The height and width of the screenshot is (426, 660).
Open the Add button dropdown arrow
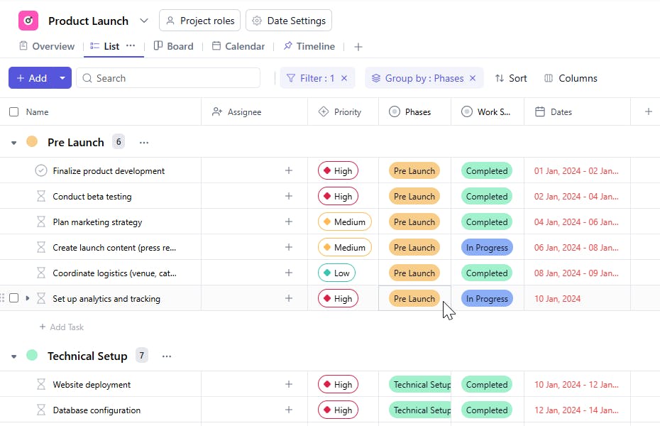pyautogui.click(x=62, y=78)
